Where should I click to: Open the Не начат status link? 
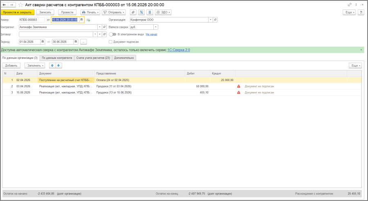coord(151,34)
